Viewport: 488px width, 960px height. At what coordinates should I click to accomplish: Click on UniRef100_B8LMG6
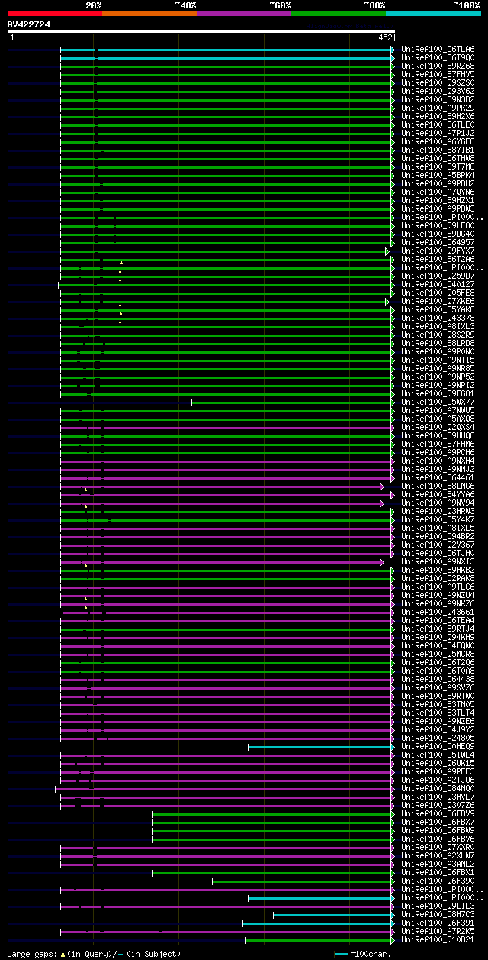(438, 486)
